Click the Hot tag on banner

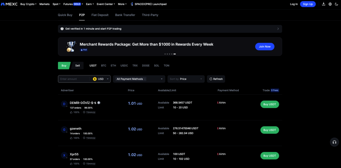pos(84,50)
